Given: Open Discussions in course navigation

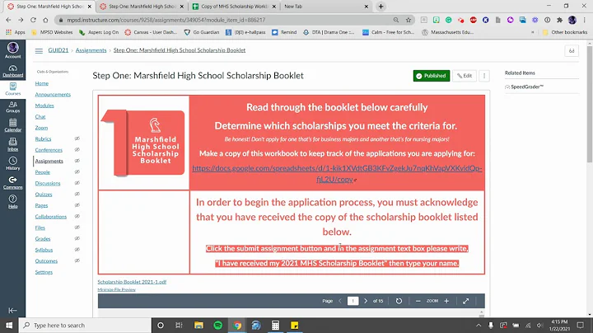Looking at the screenshot, I should click(x=48, y=183).
